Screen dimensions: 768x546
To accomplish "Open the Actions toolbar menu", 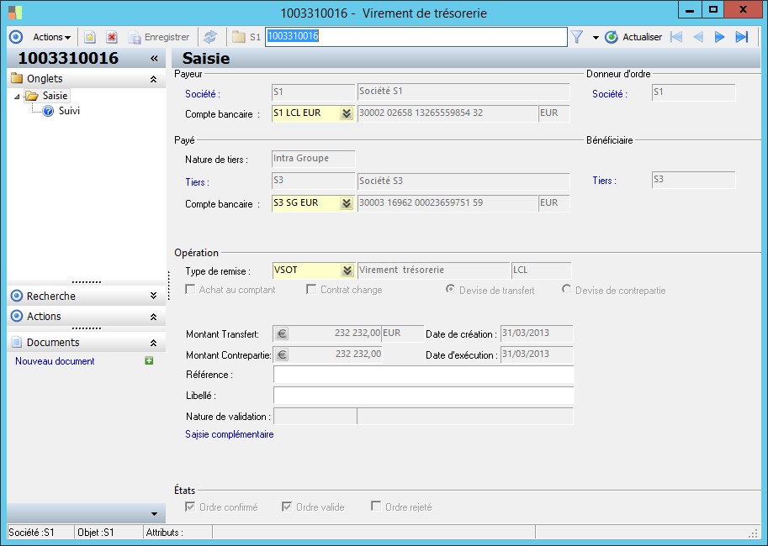I will (51, 37).
